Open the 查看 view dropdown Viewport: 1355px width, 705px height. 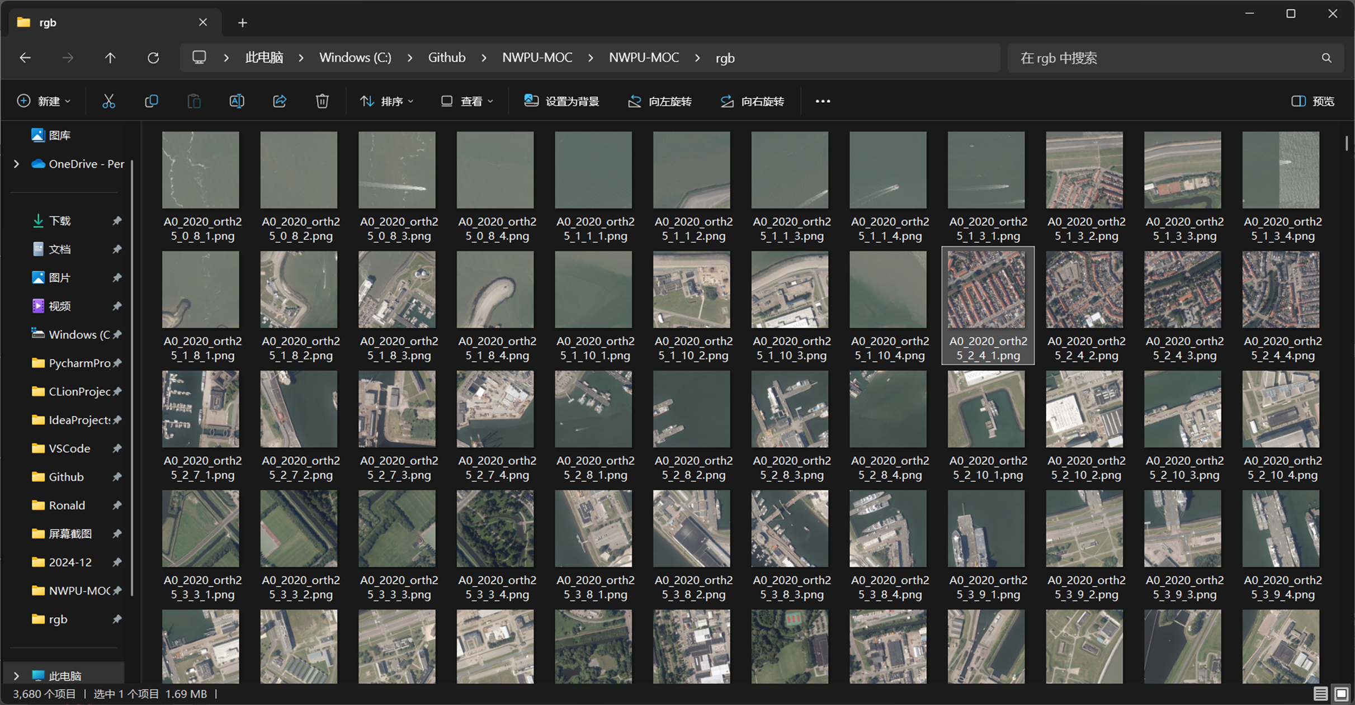click(x=467, y=101)
